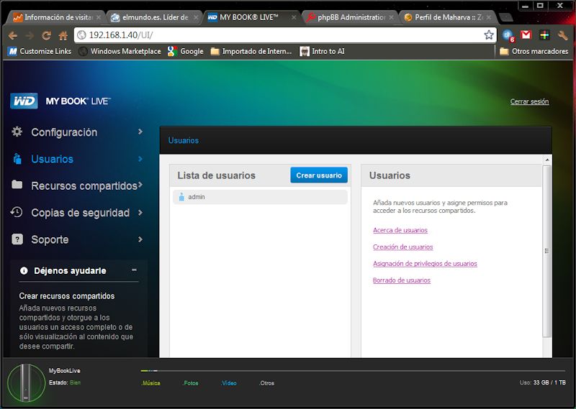Click the browser forward arrow

pyautogui.click(x=30, y=36)
